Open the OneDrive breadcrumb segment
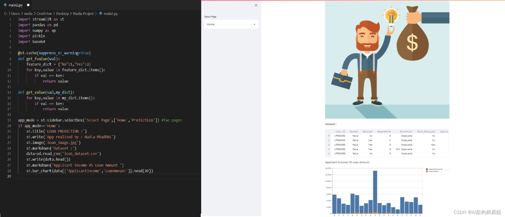 (44, 14)
